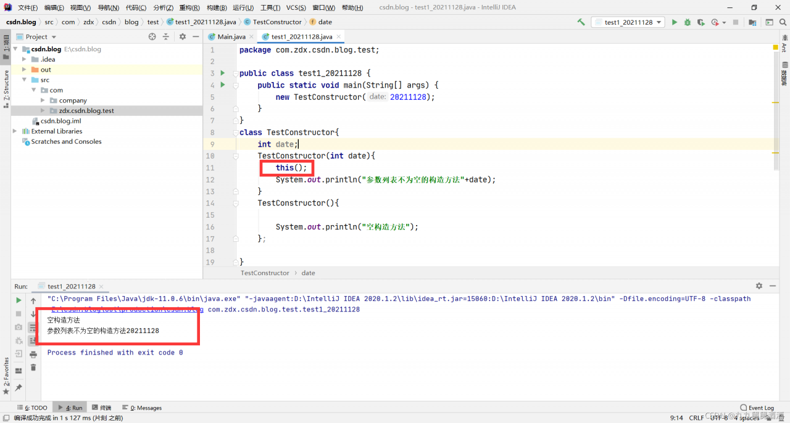Expand the .idea folder
The image size is (790, 423).
(25, 60)
